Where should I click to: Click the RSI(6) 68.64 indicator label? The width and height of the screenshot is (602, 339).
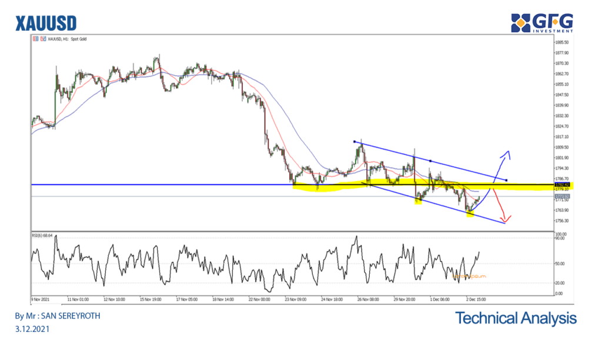tap(42, 235)
